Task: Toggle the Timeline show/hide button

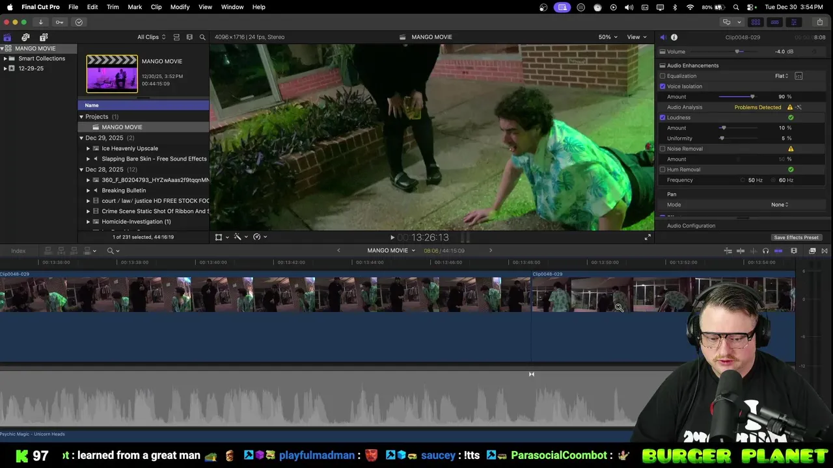Action: click(x=774, y=22)
